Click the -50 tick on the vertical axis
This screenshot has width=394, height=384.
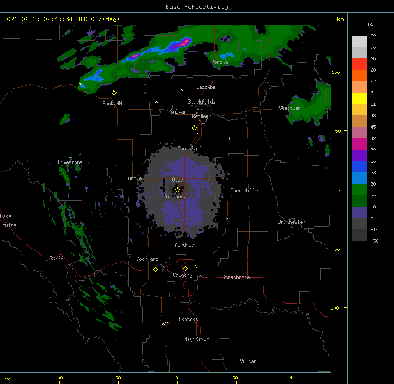(335, 249)
